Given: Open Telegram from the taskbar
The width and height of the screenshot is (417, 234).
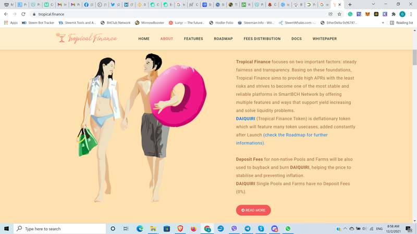Looking at the screenshot, I should click(x=247, y=228).
